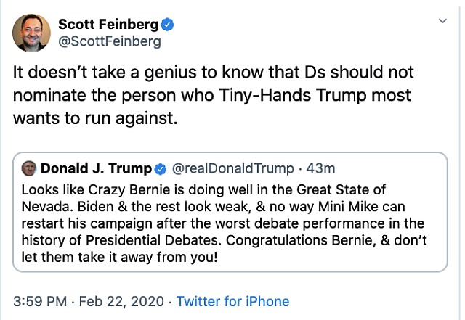This screenshot has width=465, height=320.
Task: Click the Feb 22, 2020 date
Action: pos(121,301)
